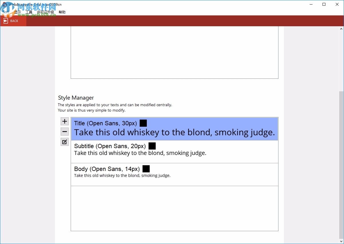Click the vertical scrollbar thumb
Screen dimensions: 344x244
pyautogui.click(x=341, y=165)
